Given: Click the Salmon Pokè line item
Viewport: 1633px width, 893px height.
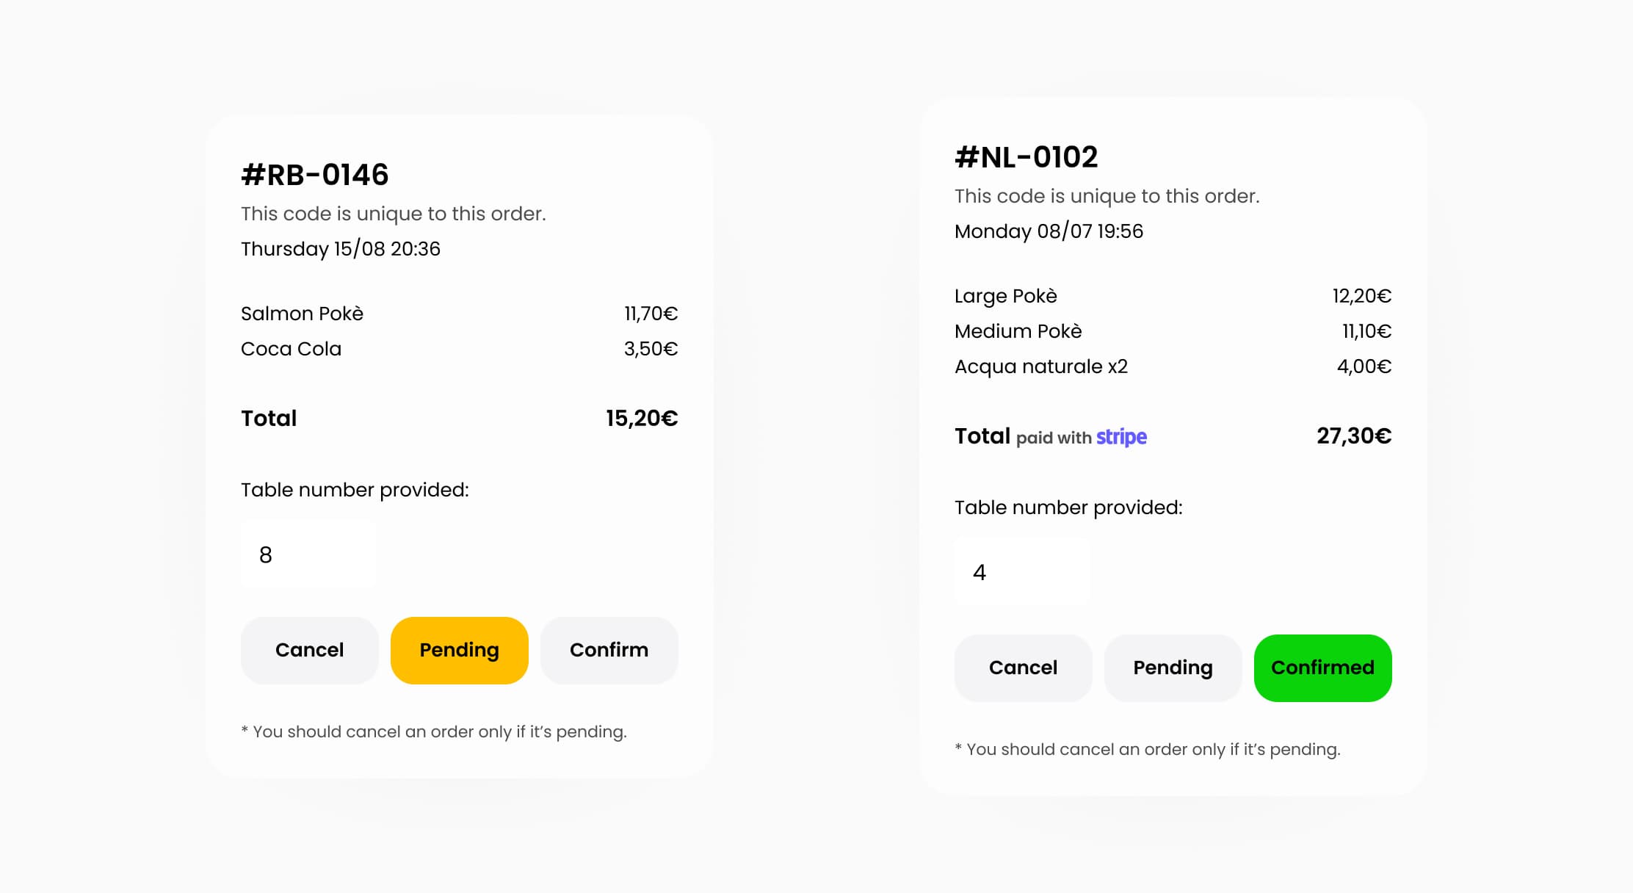Looking at the screenshot, I should 460,314.
